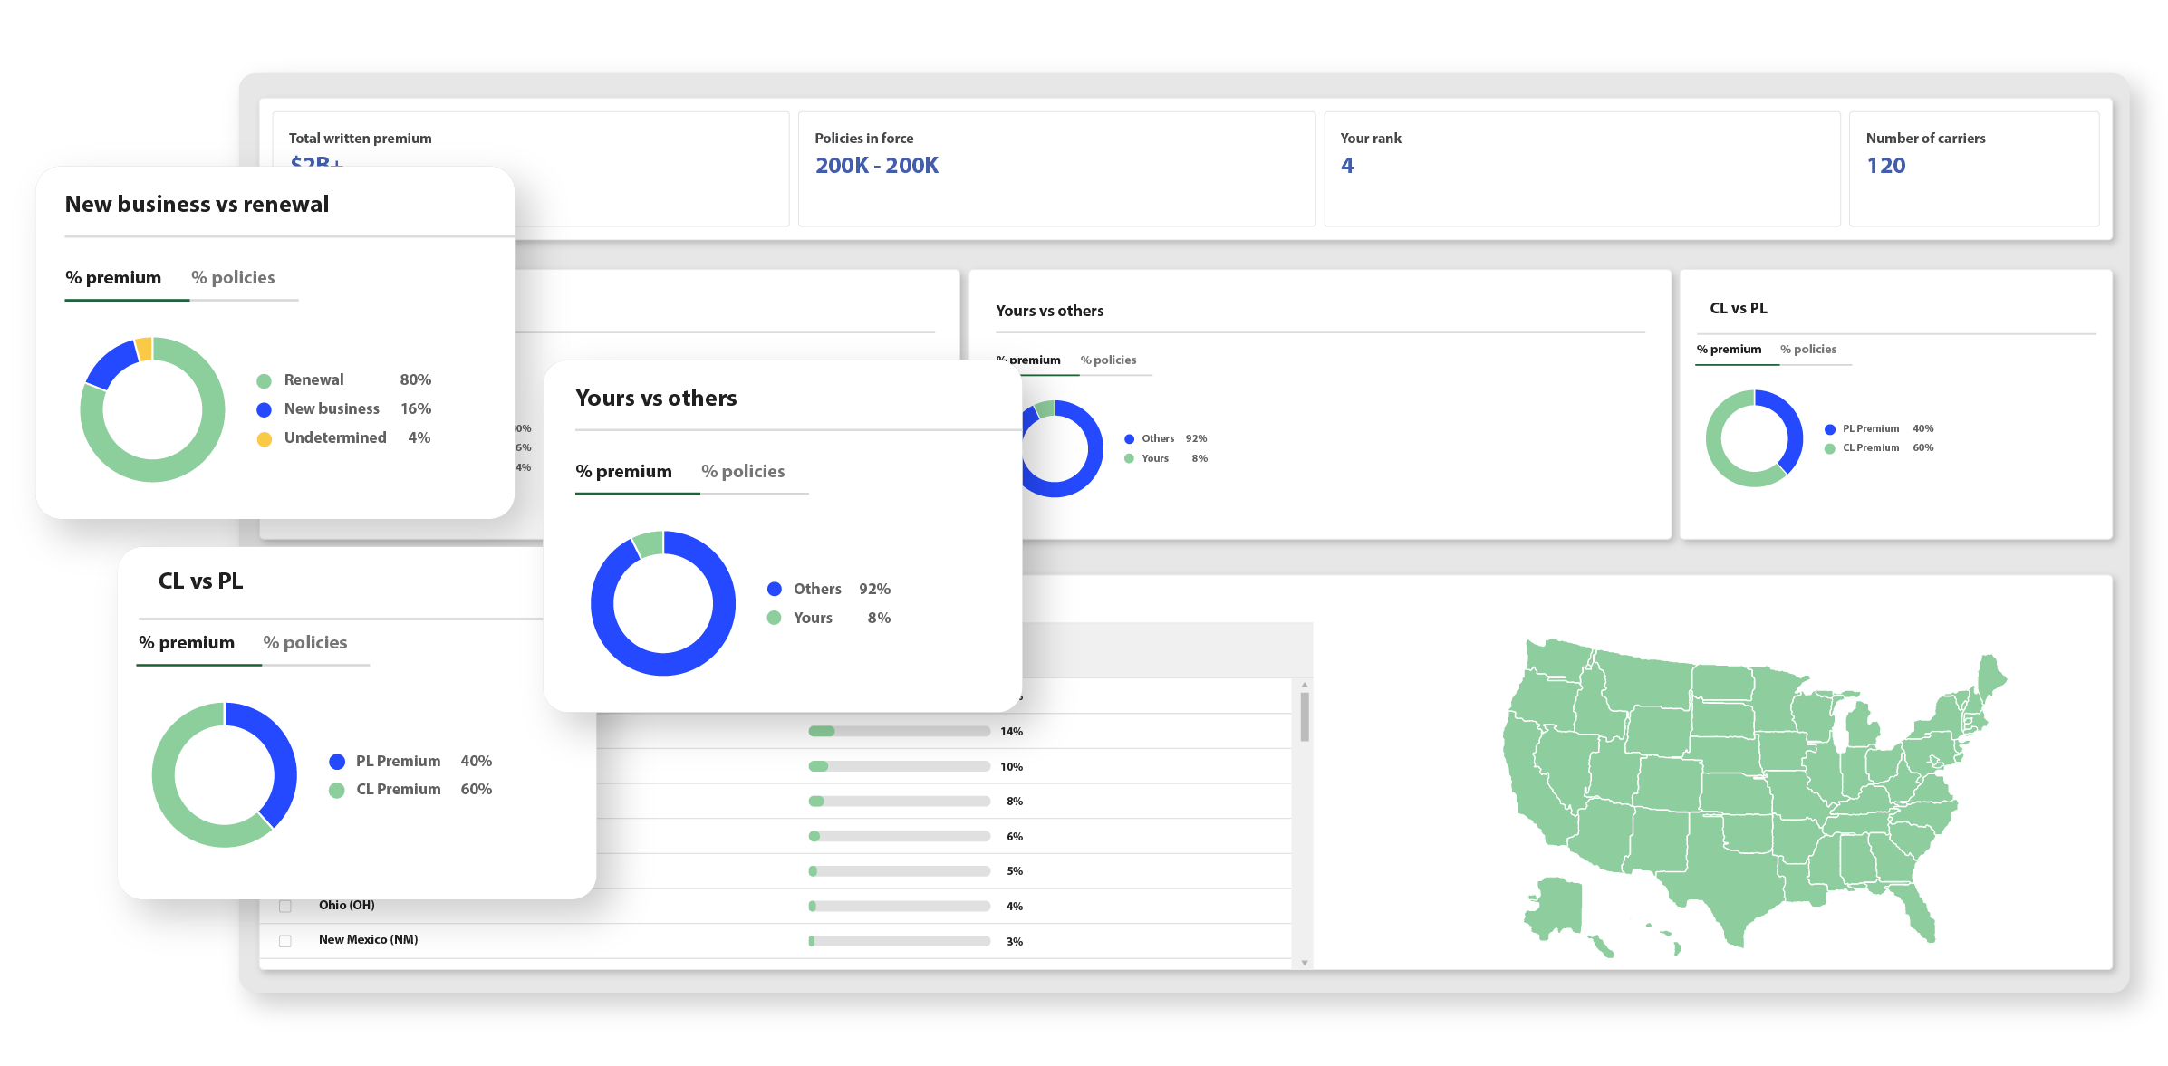Click the New Mexico row 3% progress bar
Image resolution: width=2168 pixels, height=1066 pixels.
(899, 941)
